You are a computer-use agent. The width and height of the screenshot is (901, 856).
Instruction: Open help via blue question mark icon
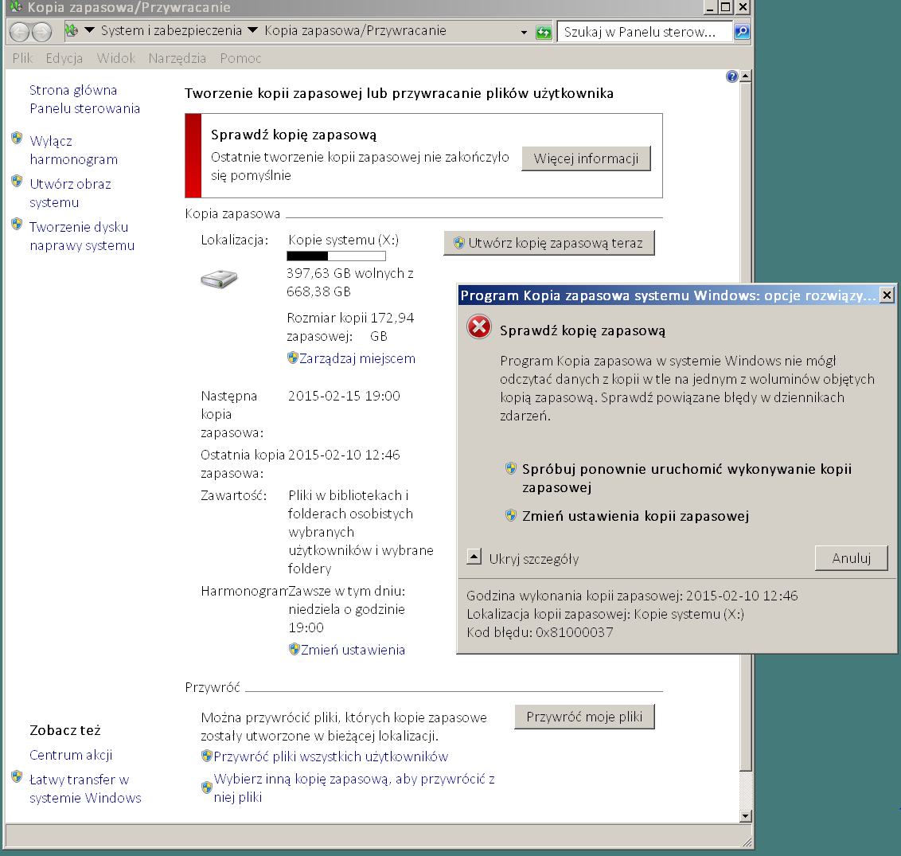731,76
